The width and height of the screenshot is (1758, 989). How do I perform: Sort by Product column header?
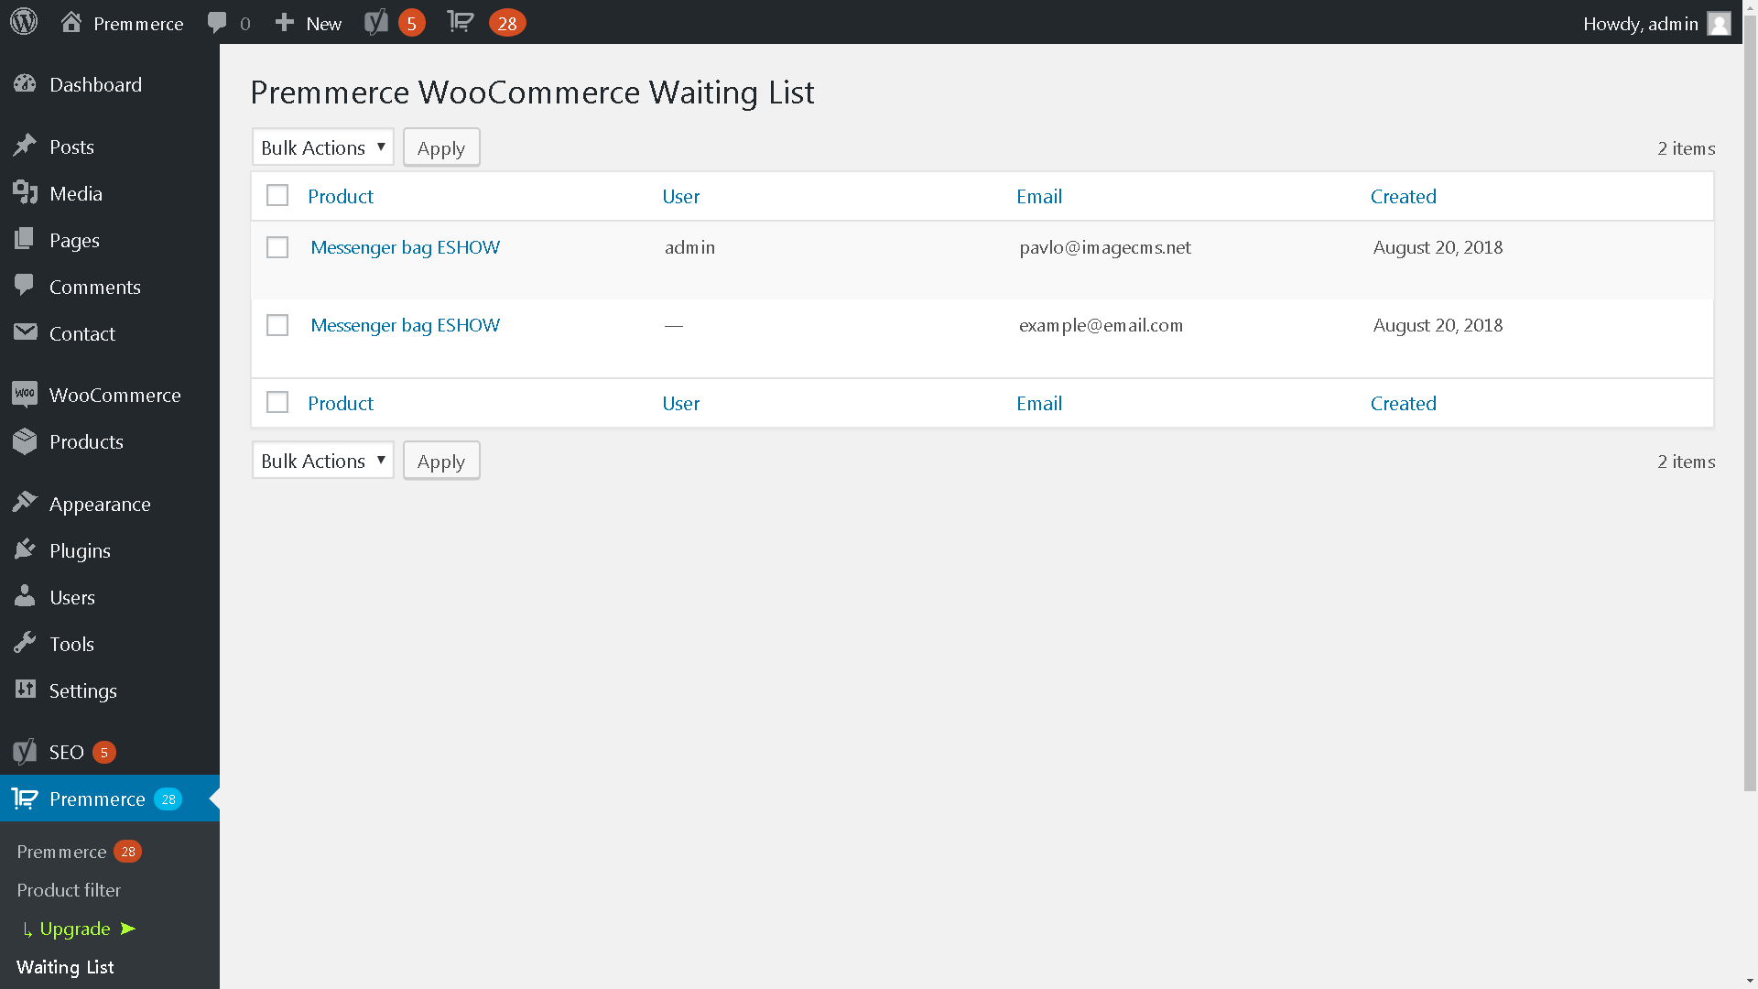point(341,196)
